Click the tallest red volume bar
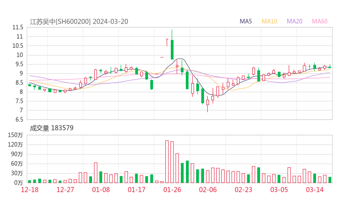Screen dimensions: 337x200 point(167,161)
